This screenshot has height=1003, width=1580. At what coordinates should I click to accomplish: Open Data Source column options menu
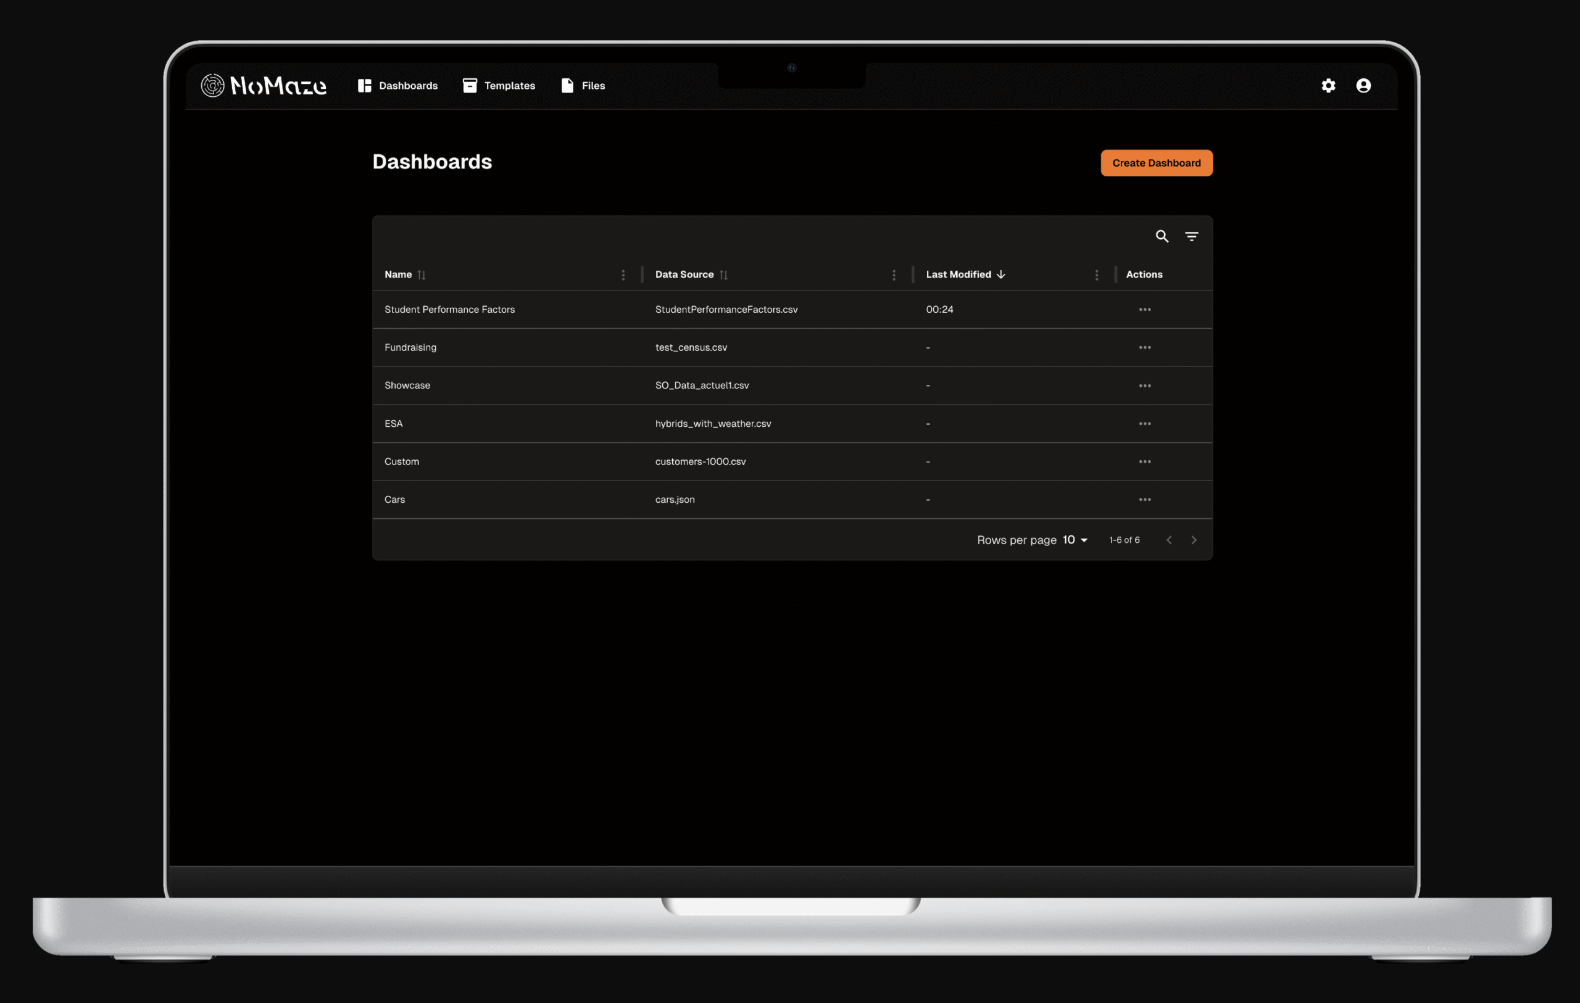(894, 275)
